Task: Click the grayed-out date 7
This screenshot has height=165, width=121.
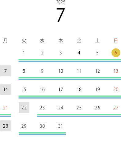Action: tap(6, 71)
